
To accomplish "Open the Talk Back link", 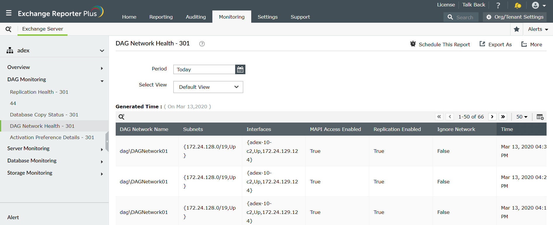I will click(474, 5).
